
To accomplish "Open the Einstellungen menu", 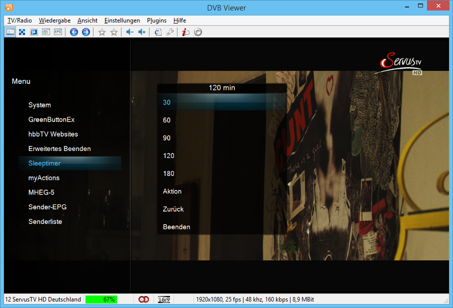I will coord(122,20).
